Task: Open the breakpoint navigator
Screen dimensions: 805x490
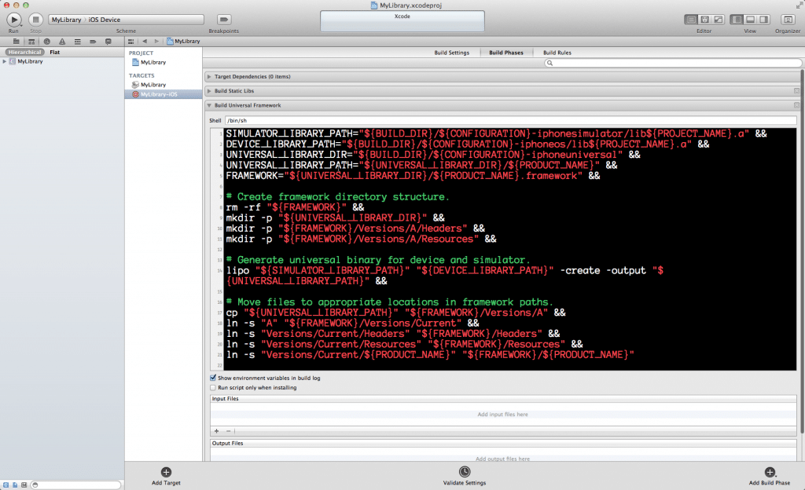Action: [x=93, y=42]
